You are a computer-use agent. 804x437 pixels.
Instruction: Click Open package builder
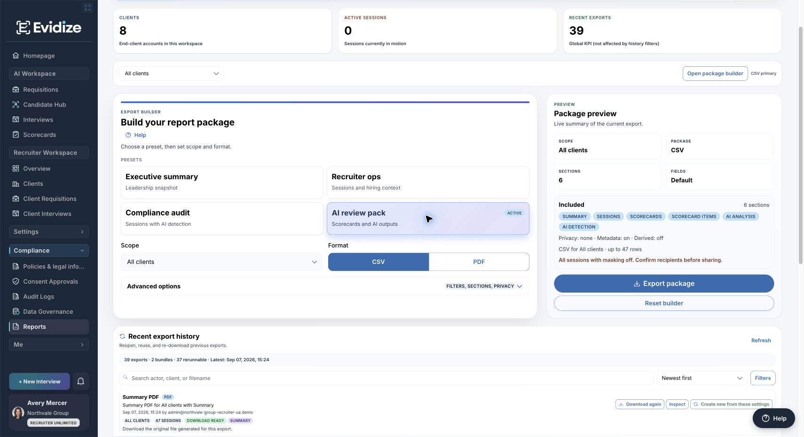[715, 73]
